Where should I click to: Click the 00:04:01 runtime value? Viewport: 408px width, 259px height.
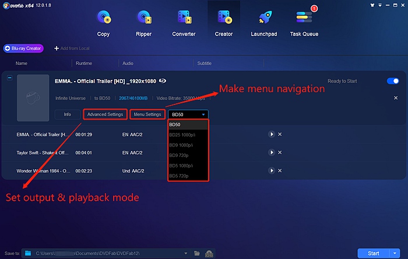pyautogui.click(x=83, y=153)
